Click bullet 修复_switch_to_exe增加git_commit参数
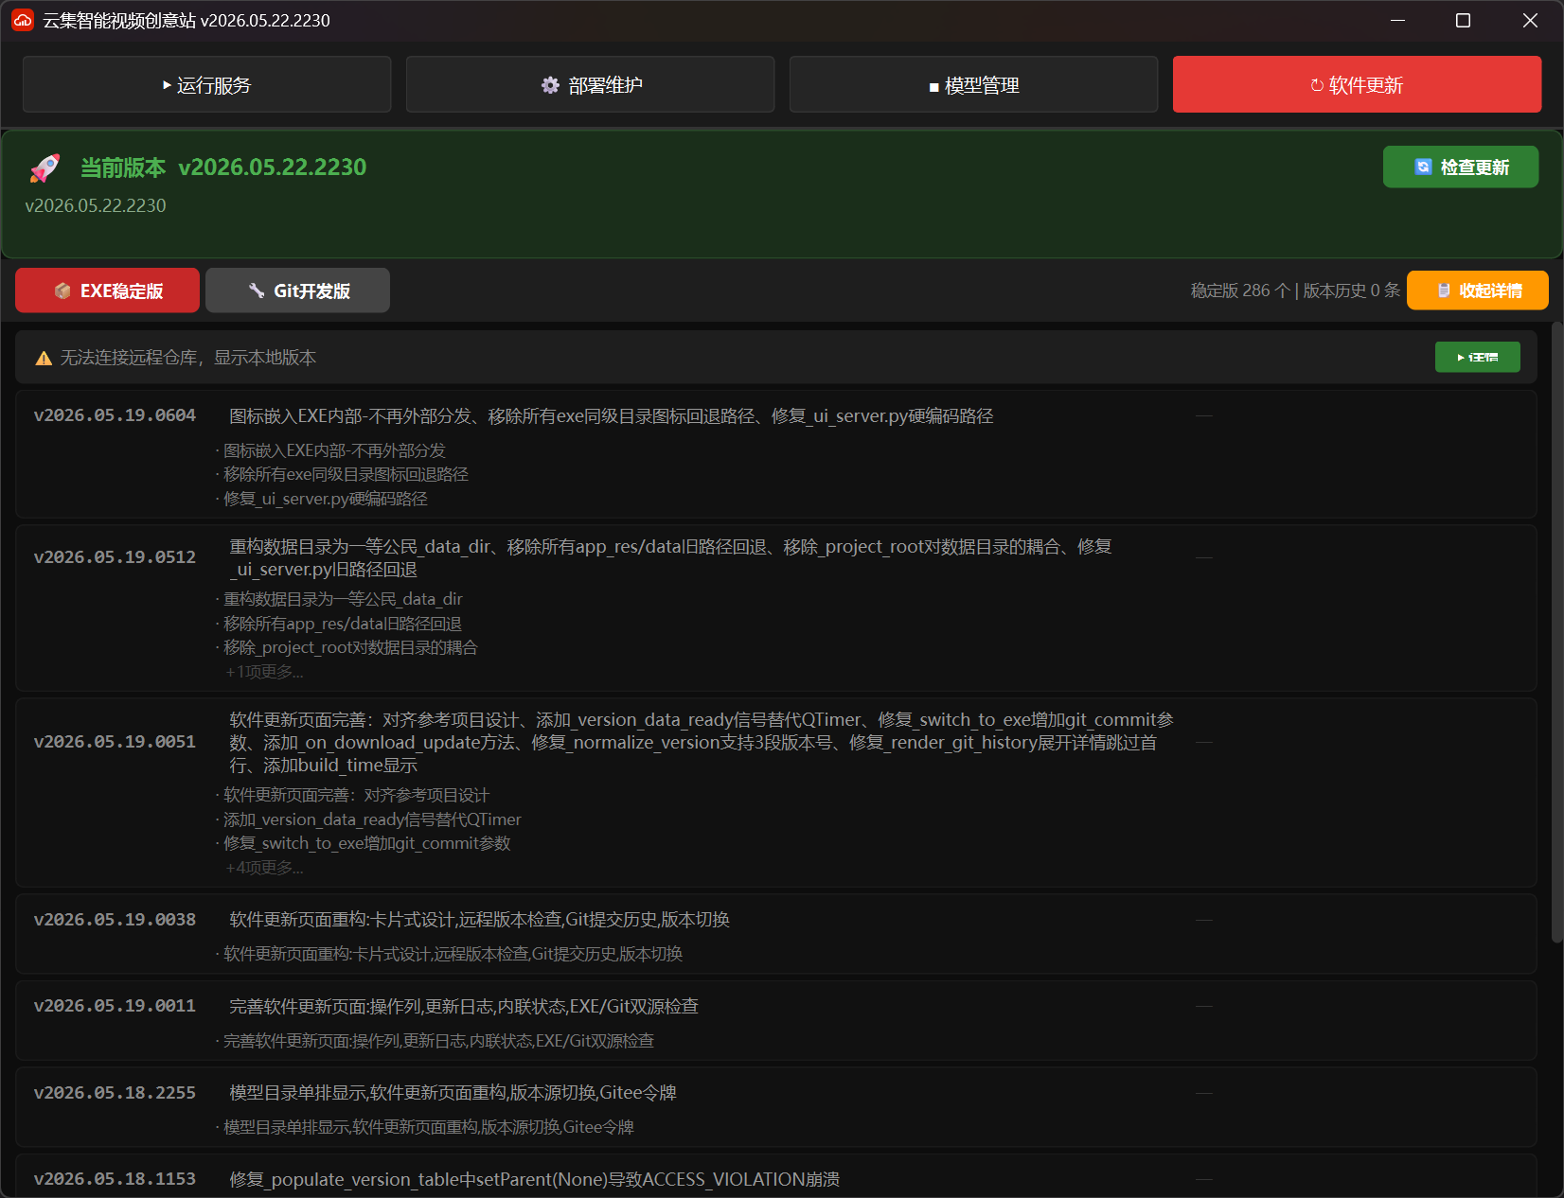 [367, 843]
